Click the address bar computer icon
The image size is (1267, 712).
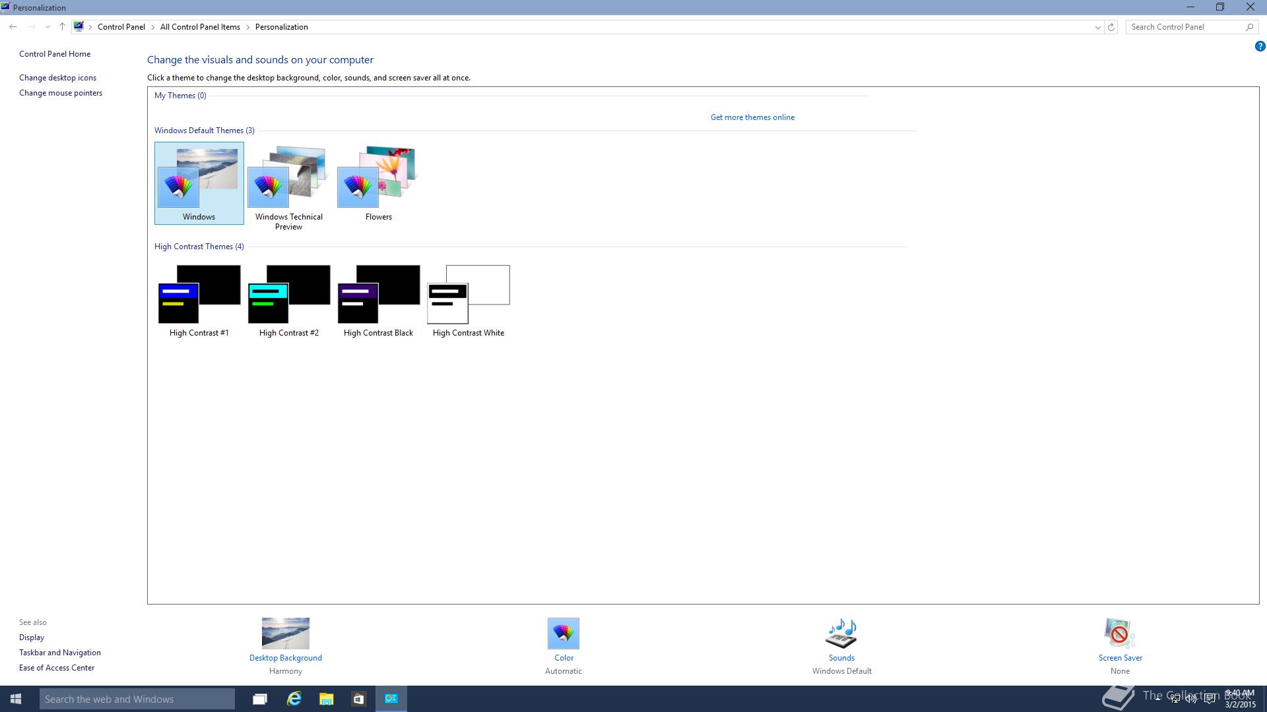79,27
